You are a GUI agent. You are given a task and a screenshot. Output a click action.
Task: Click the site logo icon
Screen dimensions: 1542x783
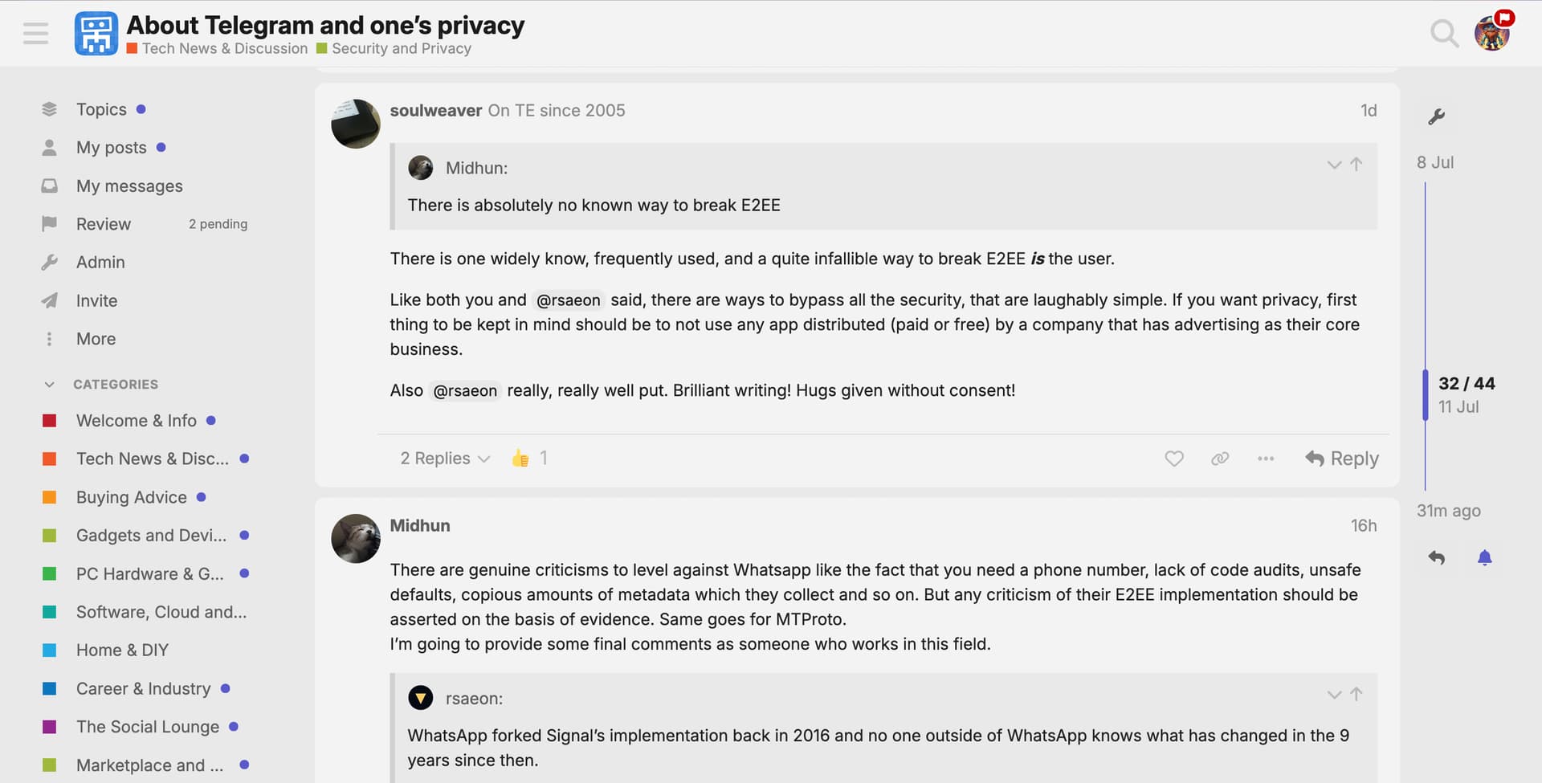(x=96, y=34)
